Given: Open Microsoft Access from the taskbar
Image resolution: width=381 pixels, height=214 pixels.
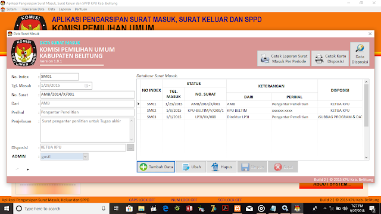Looking at the screenshot, I should pos(189,209).
